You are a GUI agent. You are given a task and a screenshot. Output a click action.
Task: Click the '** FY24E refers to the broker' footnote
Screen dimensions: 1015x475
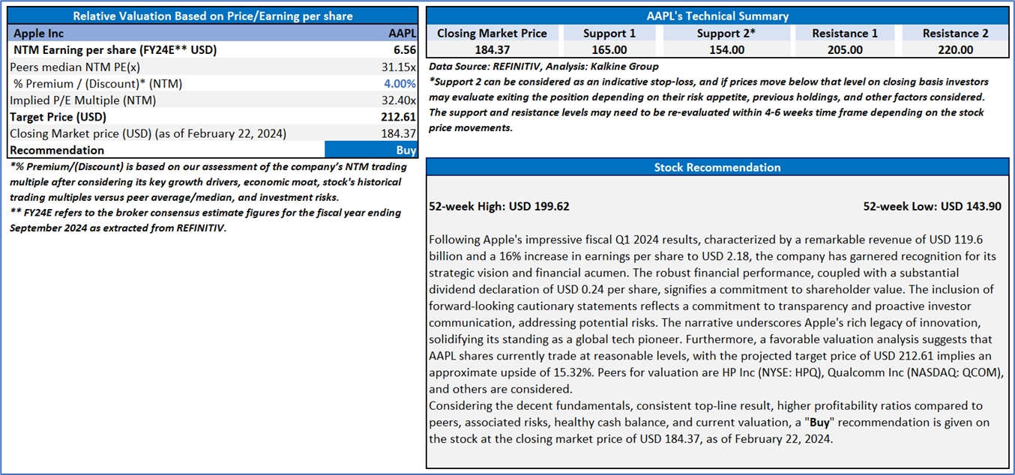point(205,220)
